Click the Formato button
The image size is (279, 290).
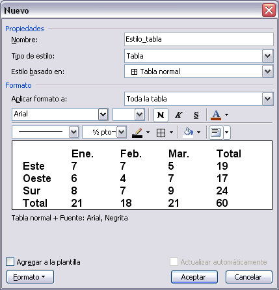[x=30, y=277]
